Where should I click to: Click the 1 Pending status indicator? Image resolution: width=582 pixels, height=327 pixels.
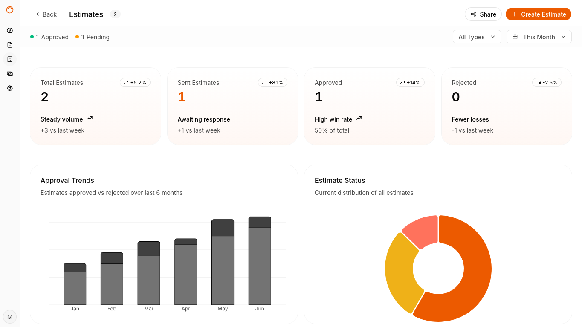pos(93,37)
